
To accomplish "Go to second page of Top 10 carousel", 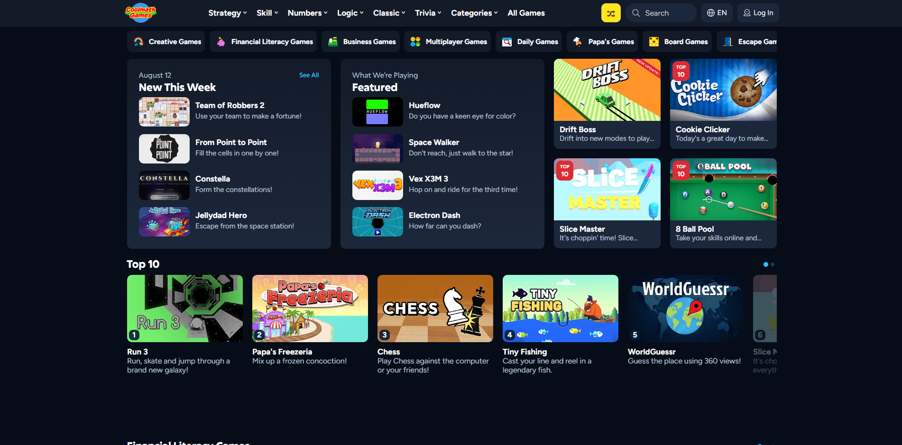I will (773, 264).
